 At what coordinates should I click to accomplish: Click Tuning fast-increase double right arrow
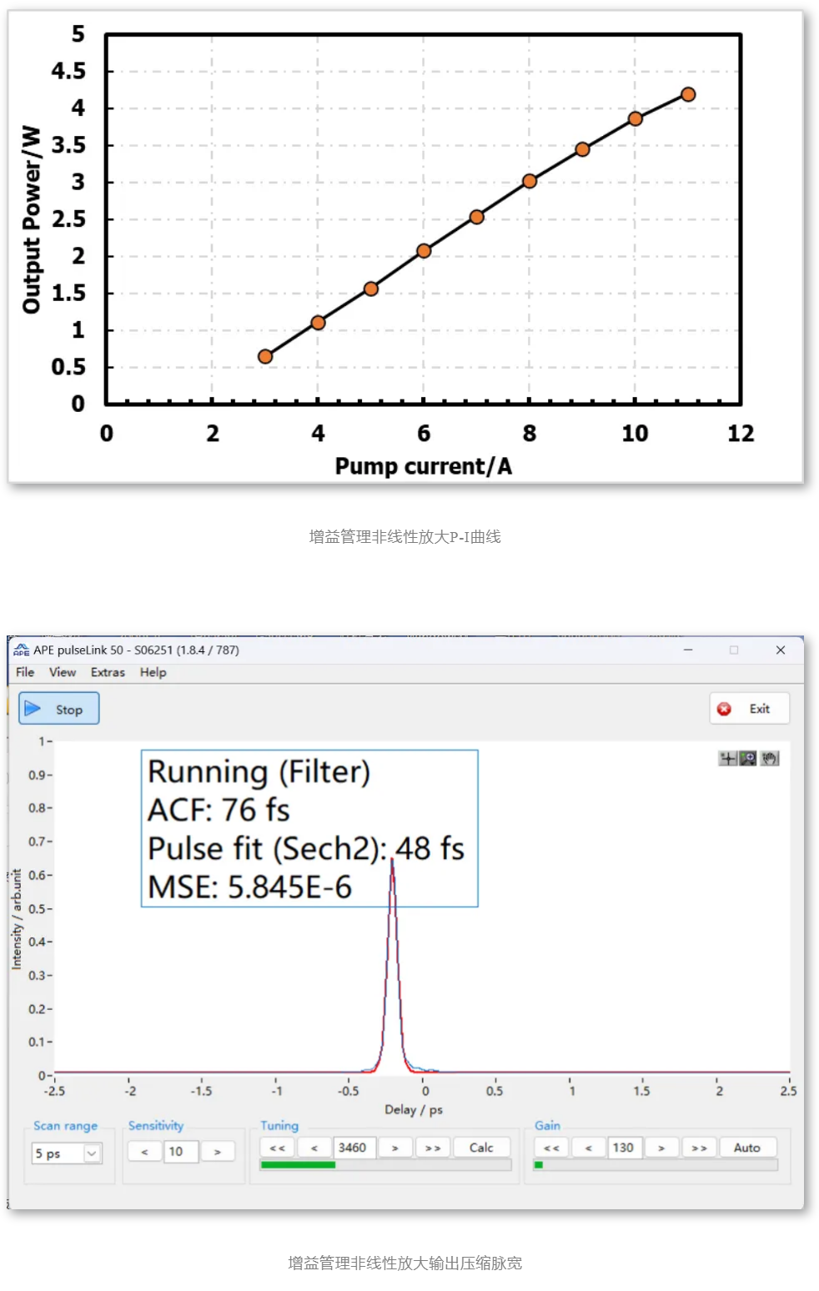click(x=433, y=1148)
